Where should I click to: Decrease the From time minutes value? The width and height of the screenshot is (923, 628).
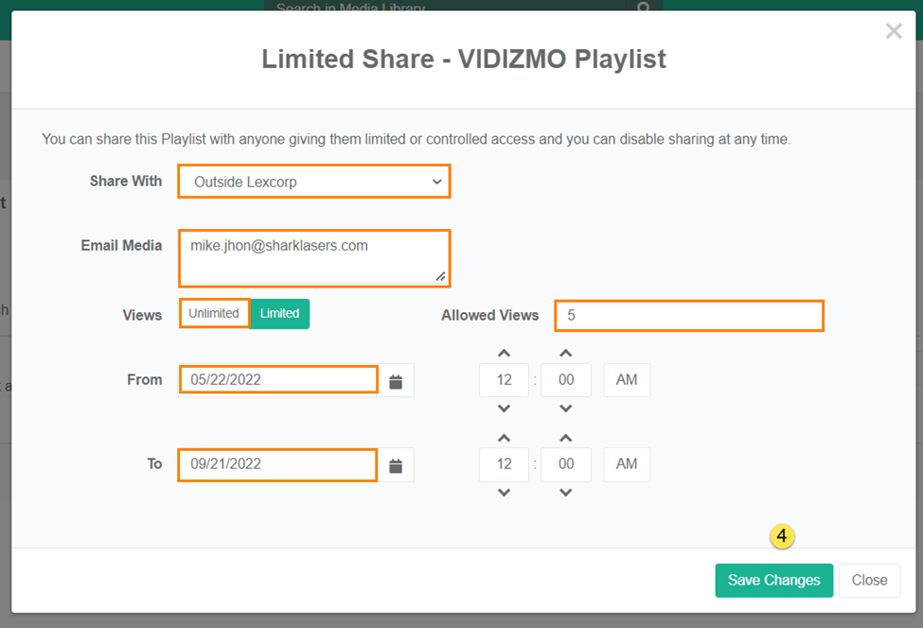click(x=566, y=409)
